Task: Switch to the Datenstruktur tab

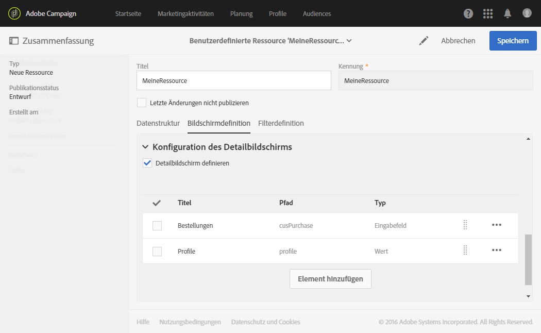Action: (158, 123)
